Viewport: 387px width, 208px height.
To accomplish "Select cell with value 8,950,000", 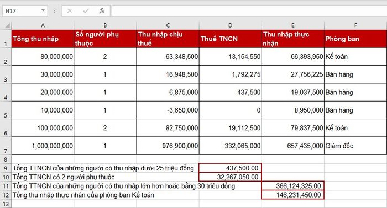I will click(292, 110).
